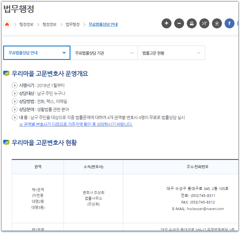Click the arrow bullet beside 상담방법
Viewport: 240px width, 233px height.
[14, 101]
